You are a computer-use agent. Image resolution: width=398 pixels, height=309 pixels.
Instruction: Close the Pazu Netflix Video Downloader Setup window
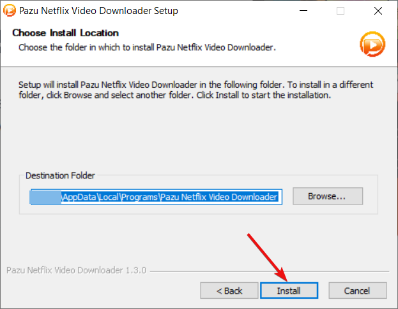coord(378,11)
